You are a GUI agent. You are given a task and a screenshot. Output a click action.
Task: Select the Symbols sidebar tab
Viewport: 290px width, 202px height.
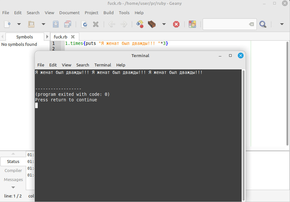coord(24,37)
